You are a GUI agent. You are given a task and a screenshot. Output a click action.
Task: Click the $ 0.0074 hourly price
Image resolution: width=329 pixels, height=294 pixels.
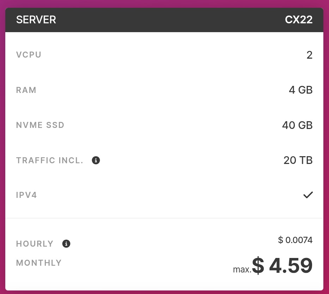(x=295, y=240)
